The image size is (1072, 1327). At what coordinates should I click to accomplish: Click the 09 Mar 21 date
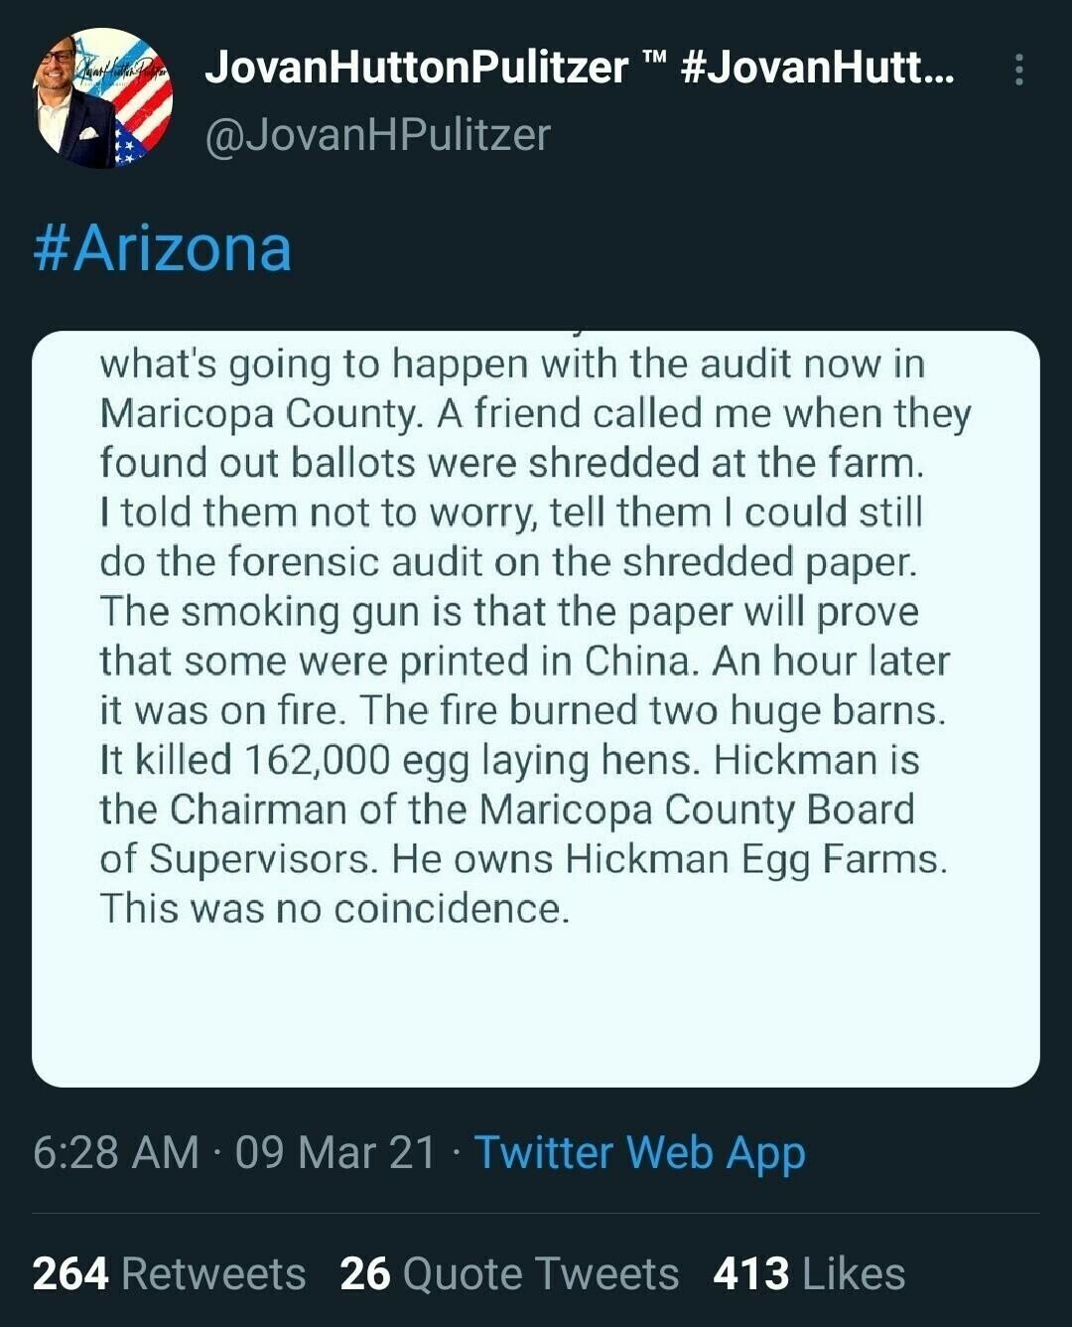point(335,1153)
